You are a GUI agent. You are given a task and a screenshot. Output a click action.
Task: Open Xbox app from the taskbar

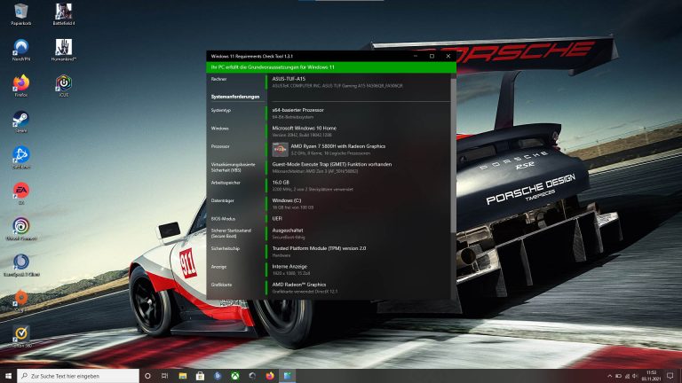[234, 376]
